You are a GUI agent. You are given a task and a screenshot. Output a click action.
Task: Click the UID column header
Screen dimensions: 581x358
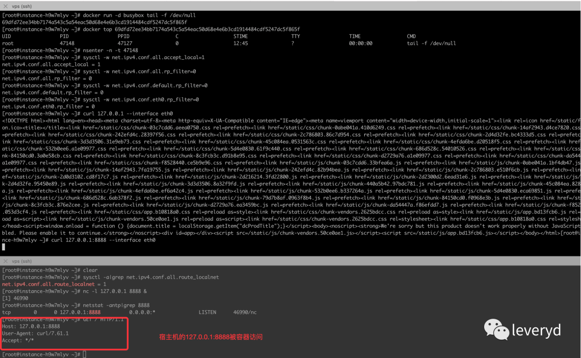(x=6, y=36)
